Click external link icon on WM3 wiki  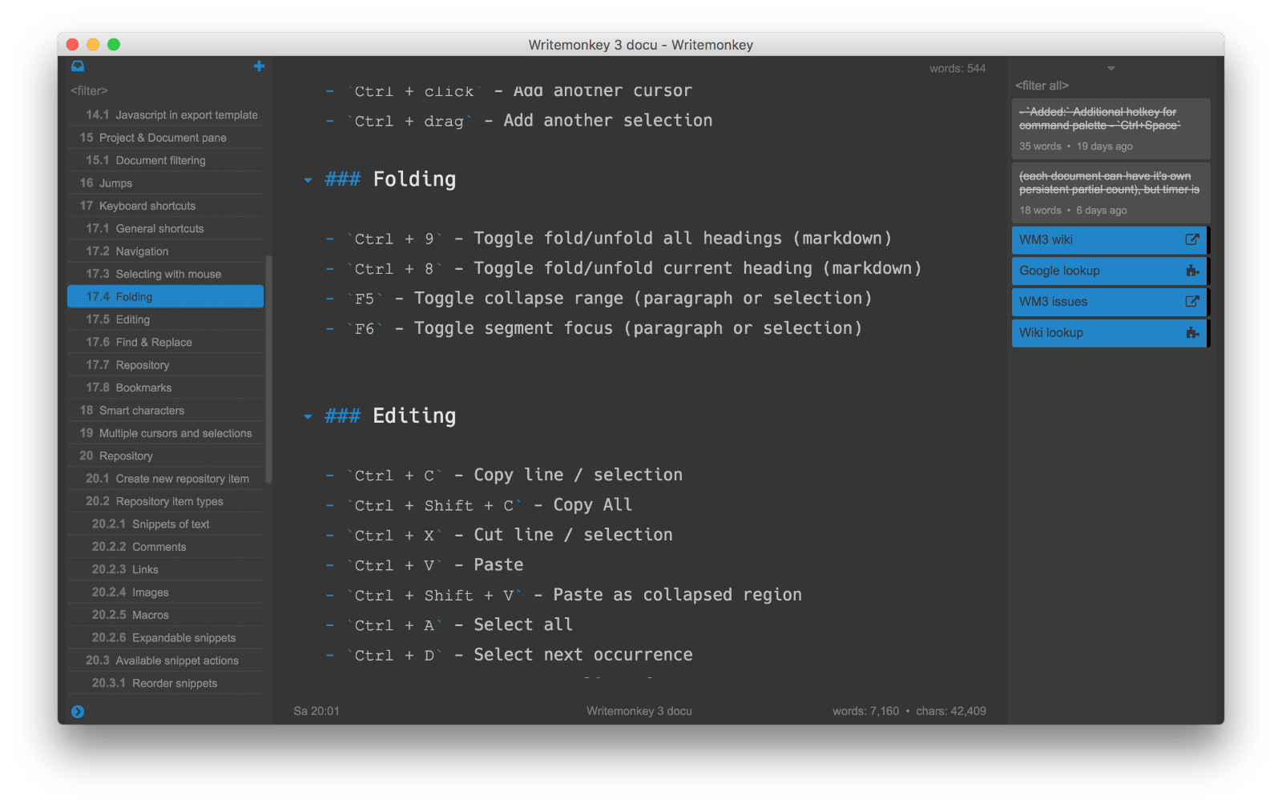(1191, 239)
